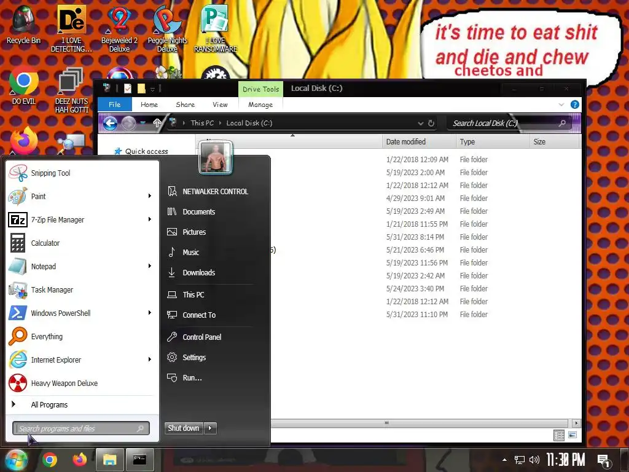Open I LOVE DETECTING desktop shortcut

(71, 29)
